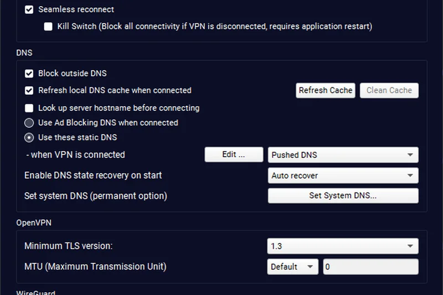Screen dimensions: 443x295
Task: Click the Set System DNS... button
Action: [x=343, y=196]
